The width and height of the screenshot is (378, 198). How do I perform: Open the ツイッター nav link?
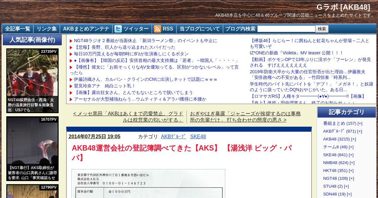click(x=136, y=29)
